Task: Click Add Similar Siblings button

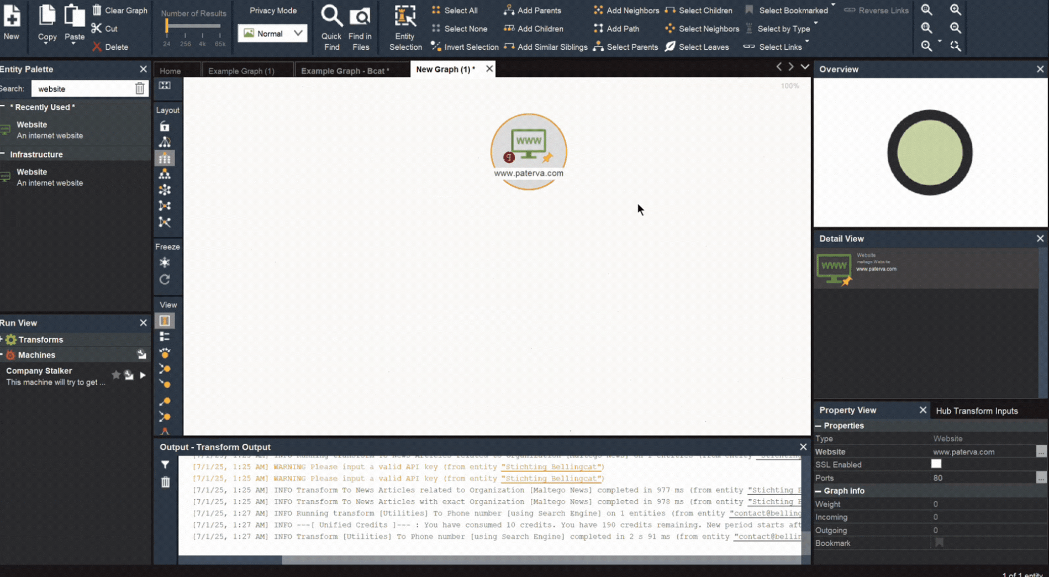Action: pyautogui.click(x=546, y=47)
